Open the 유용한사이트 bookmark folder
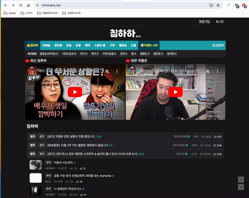 (74, 13)
